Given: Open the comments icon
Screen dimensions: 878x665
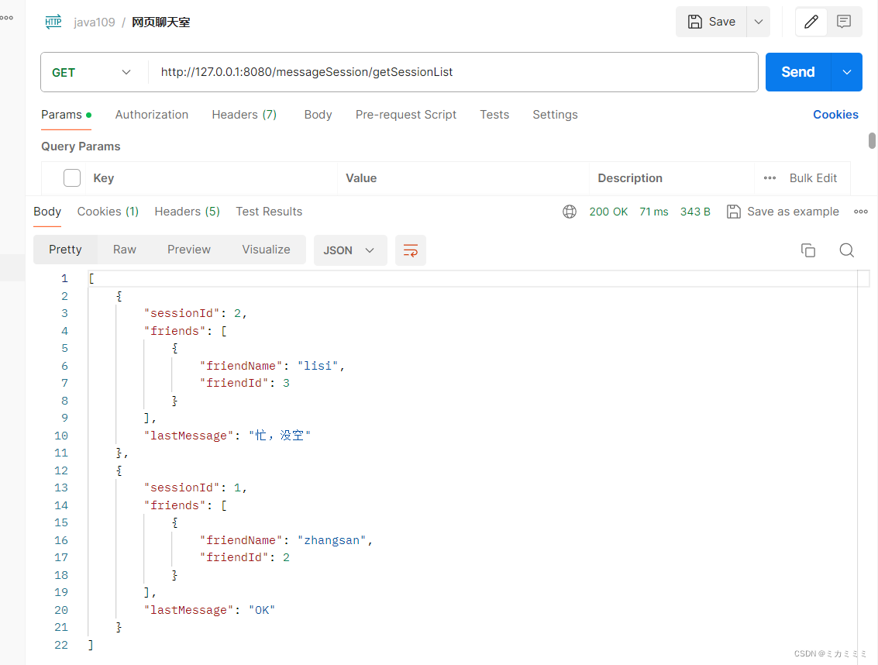Looking at the screenshot, I should click(x=843, y=22).
